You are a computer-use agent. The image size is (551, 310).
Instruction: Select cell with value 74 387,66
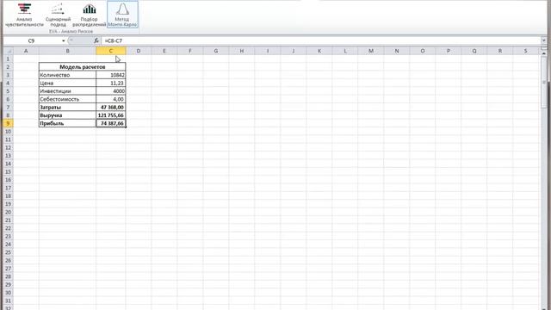(x=111, y=123)
